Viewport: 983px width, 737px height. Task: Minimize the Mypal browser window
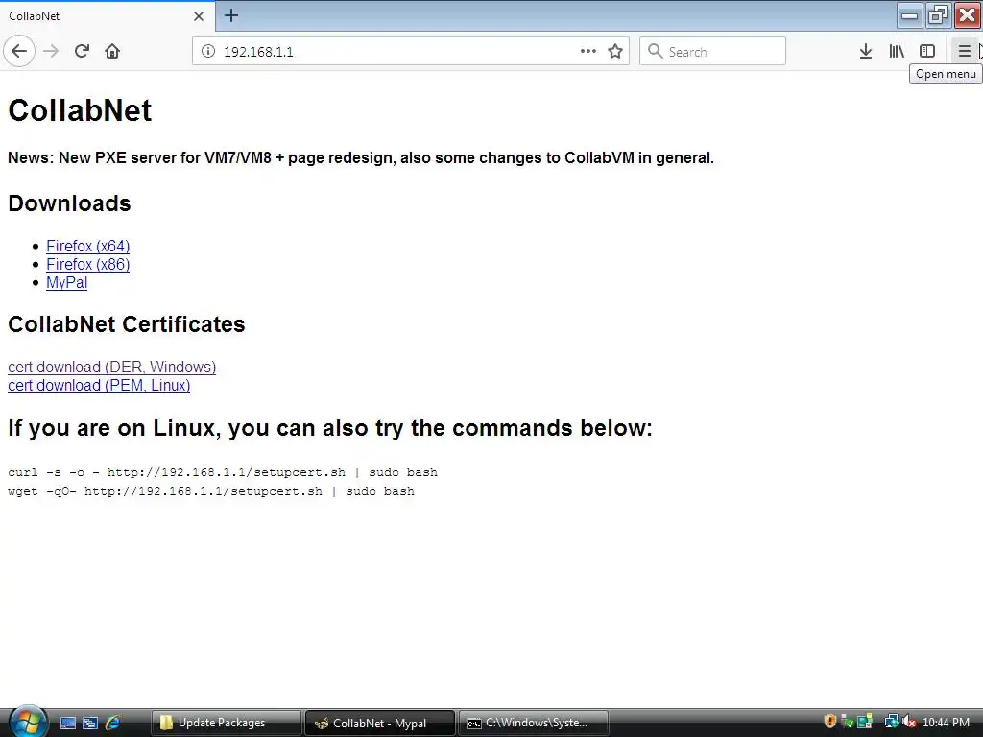pyautogui.click(x=910, y=15)
